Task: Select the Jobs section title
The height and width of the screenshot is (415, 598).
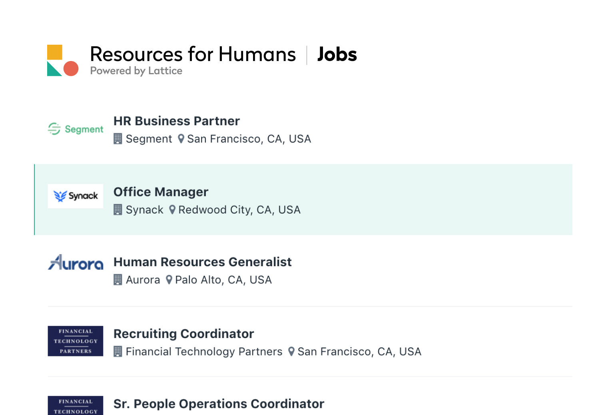Action: click(x=337, y=54)
